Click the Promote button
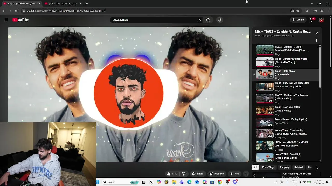332x186 pixels. [217, 174]
